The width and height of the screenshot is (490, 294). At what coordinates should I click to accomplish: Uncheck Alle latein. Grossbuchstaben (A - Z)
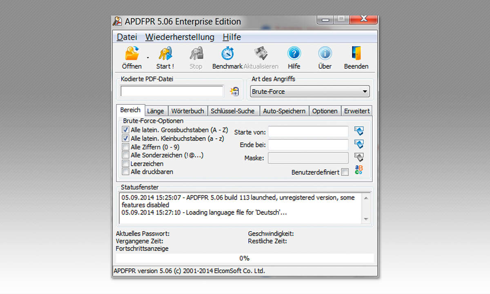click(126, 129)
